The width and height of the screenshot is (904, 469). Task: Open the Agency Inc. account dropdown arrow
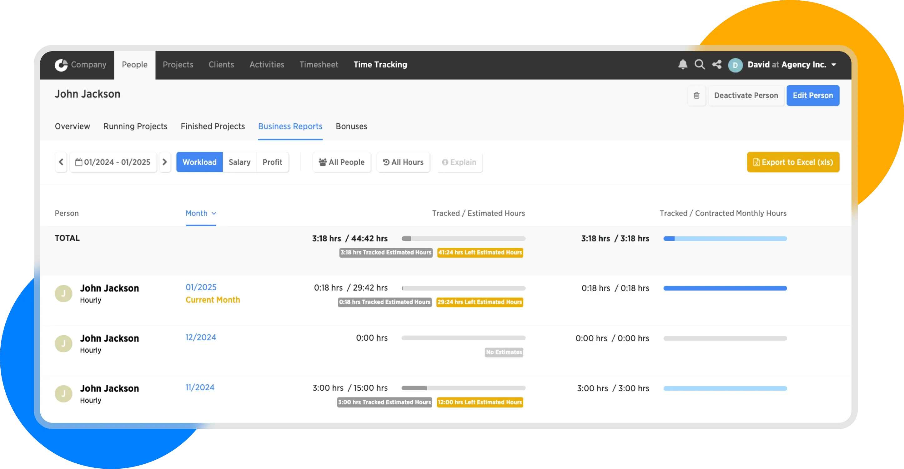834,65
